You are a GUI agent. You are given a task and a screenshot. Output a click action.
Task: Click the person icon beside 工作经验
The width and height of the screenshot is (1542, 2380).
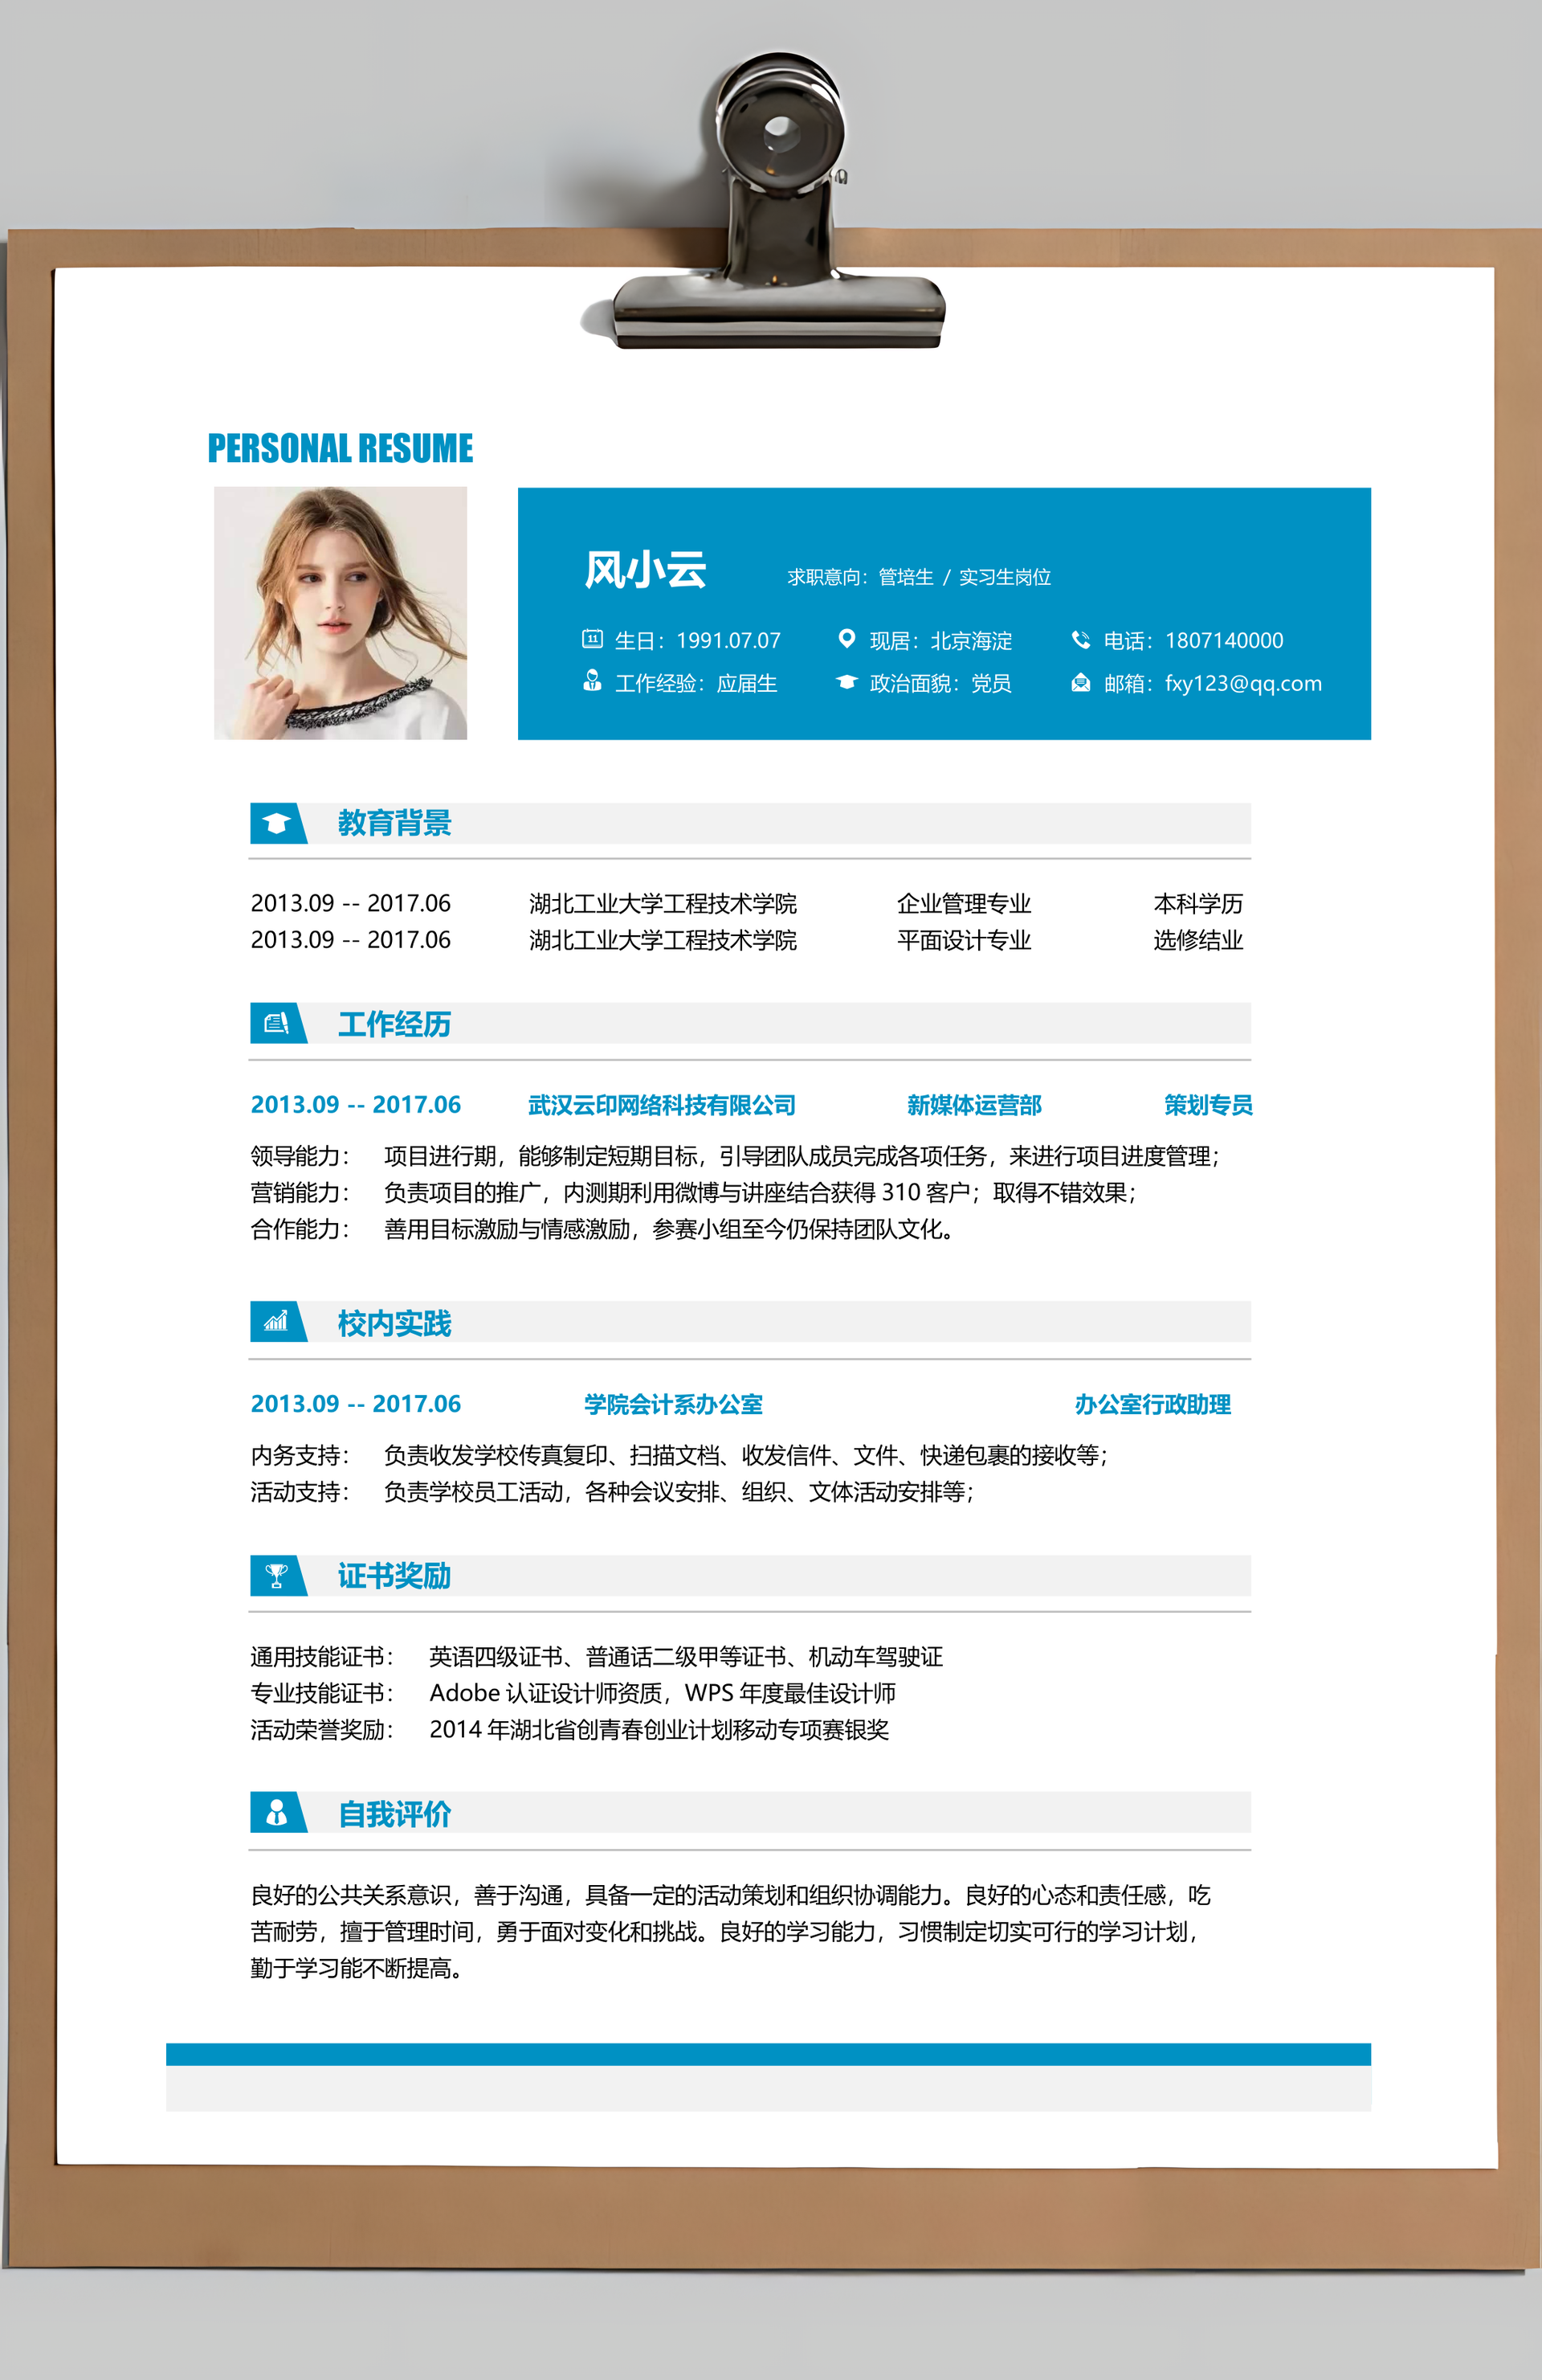pyautogui.click(x=592, y=681)
